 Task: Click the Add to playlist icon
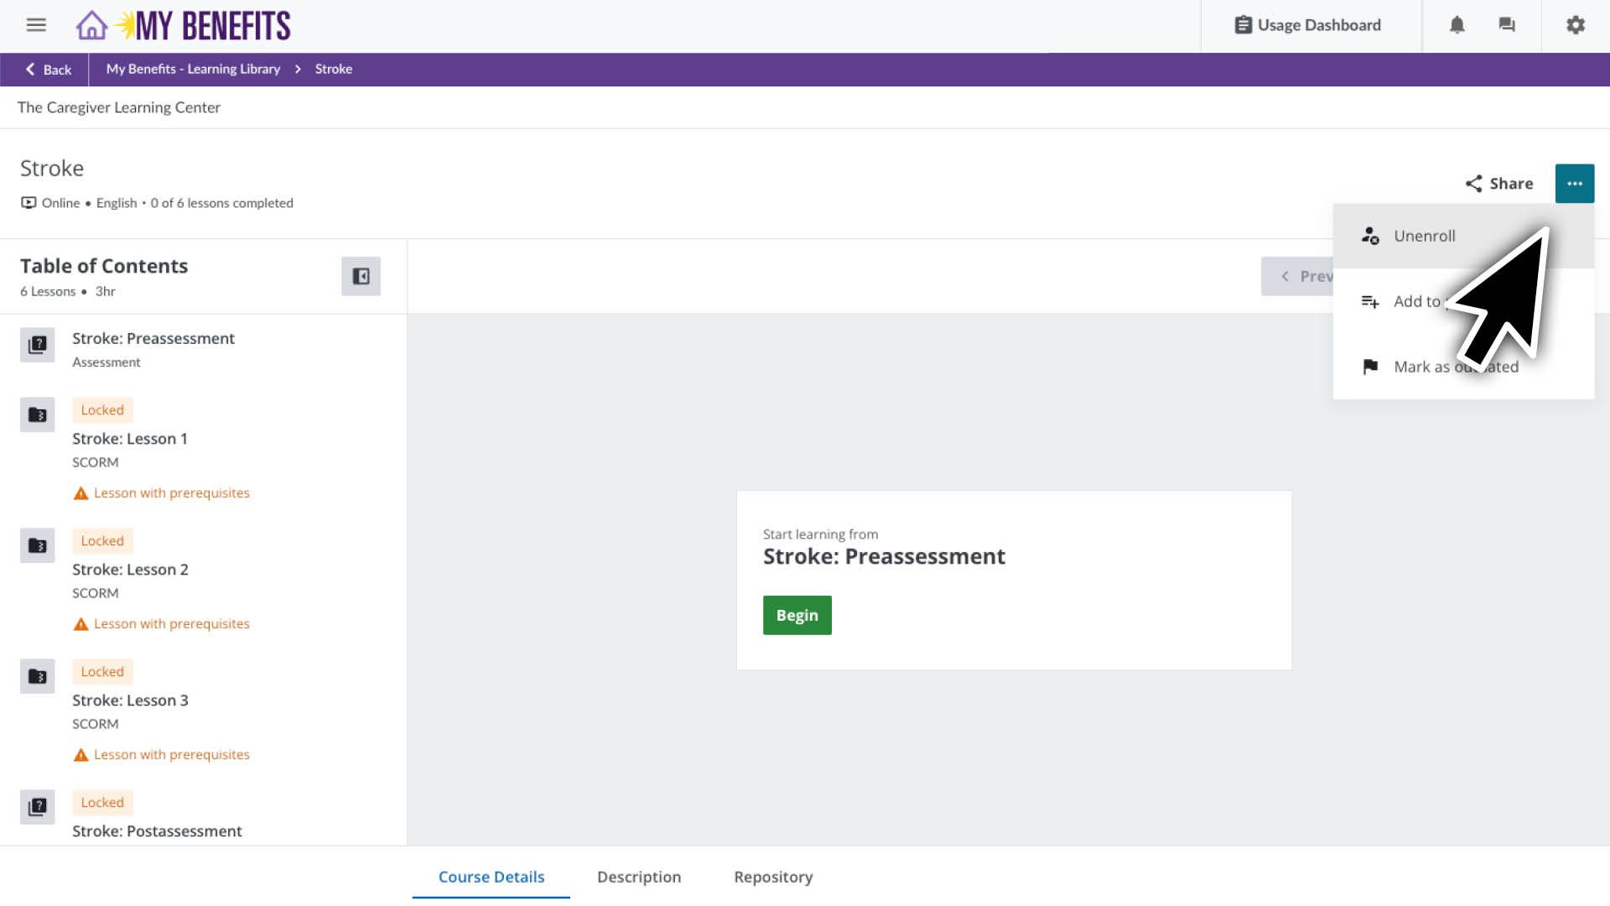tap(1370, 301)
